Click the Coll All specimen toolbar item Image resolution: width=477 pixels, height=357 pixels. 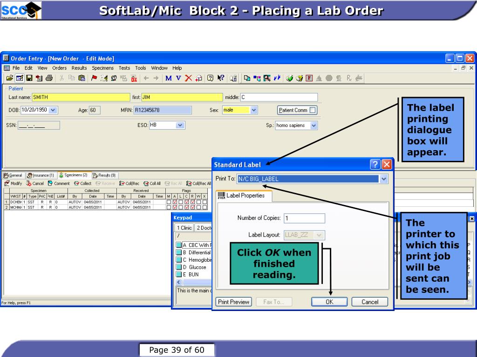(x=152, y=183)
